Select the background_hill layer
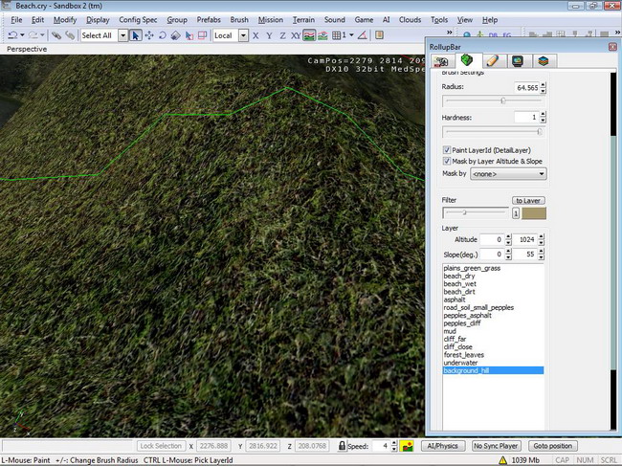 tap(493, 370)
